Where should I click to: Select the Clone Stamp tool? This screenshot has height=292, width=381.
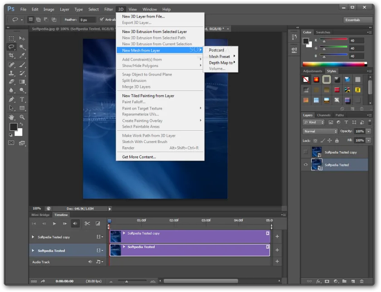[11, 73]
